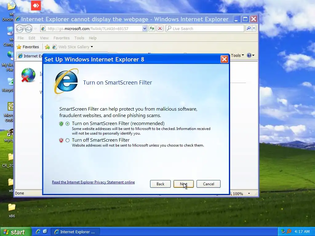Viewport: 315px width, 236px height.
Task: Click the second Quick Launch icon
Action: click(45, 232)
